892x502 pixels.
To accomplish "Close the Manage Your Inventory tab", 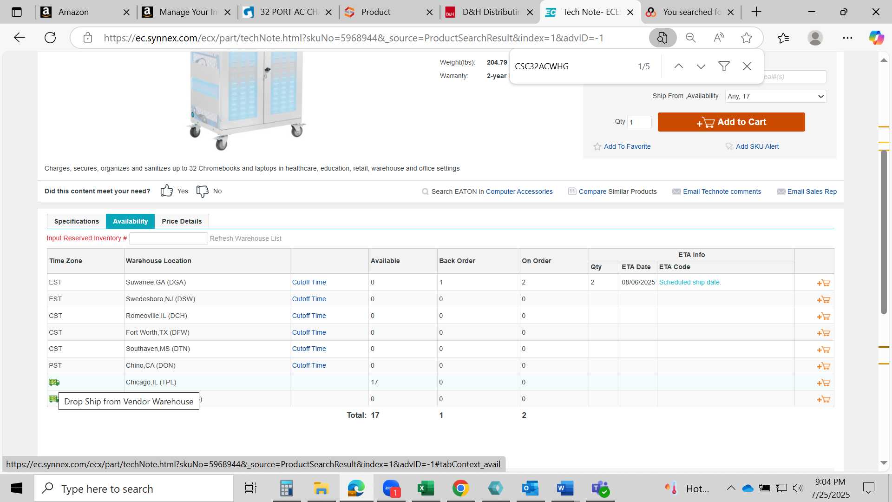I will click(228, 13).
